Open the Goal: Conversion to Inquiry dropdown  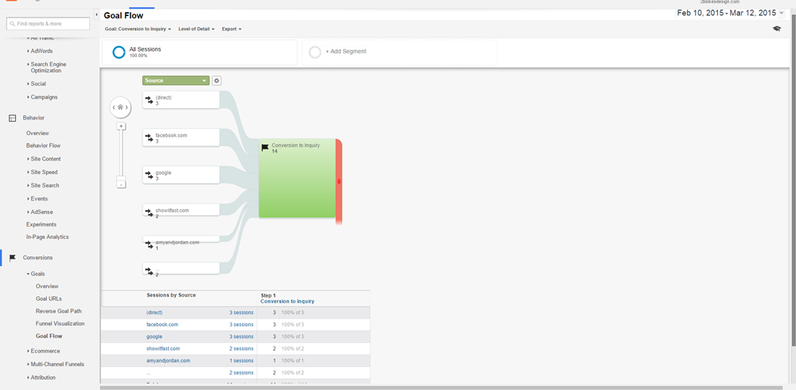pos(138,29)
